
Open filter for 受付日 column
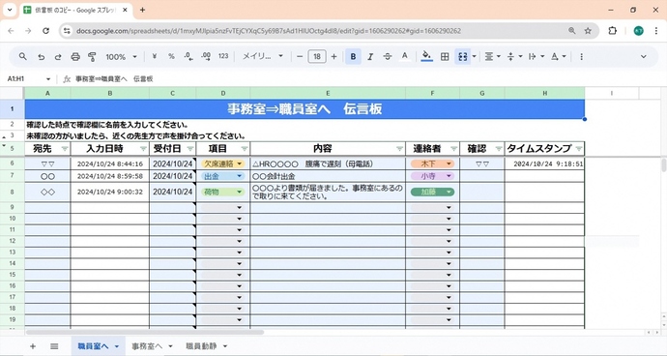[190, 149]
